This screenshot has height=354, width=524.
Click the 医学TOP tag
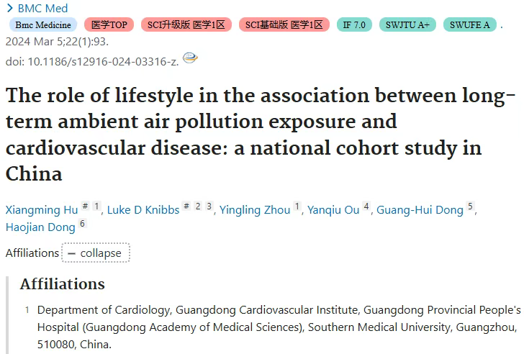pyautogui.click(x=109, y=24)
